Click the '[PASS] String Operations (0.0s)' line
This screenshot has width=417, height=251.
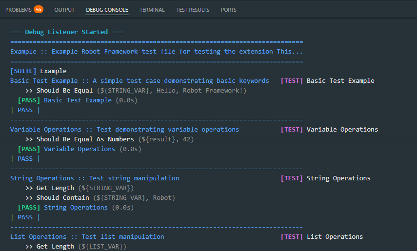tap(76, 208)
